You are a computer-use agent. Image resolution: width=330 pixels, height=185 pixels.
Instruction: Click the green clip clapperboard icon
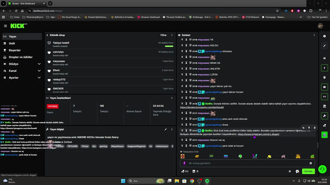point(324,135)
